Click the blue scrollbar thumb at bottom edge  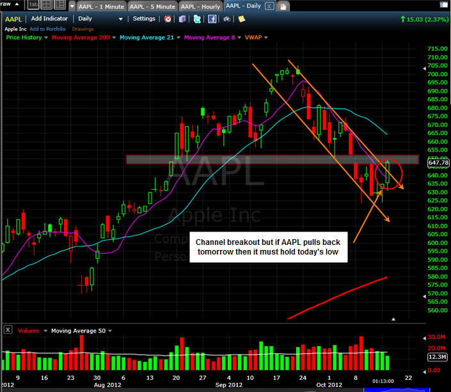[397, 390]
